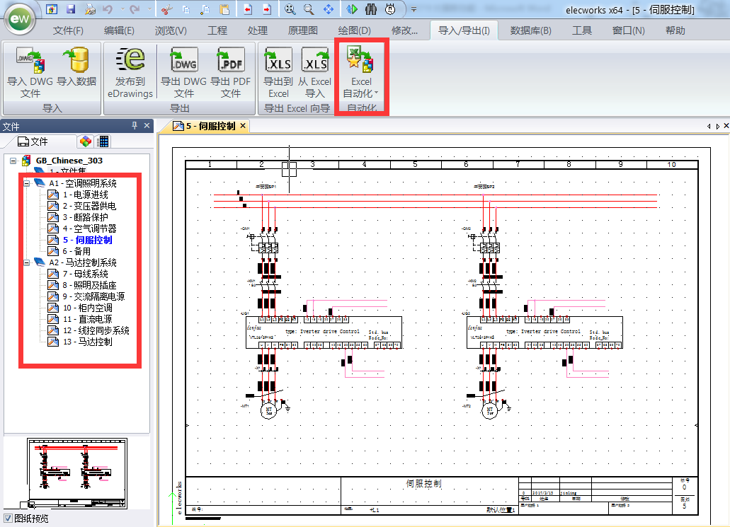Close the 5 - 伺服控制 document tab
This screenshot has height=527, width=730.
(243, 126)
